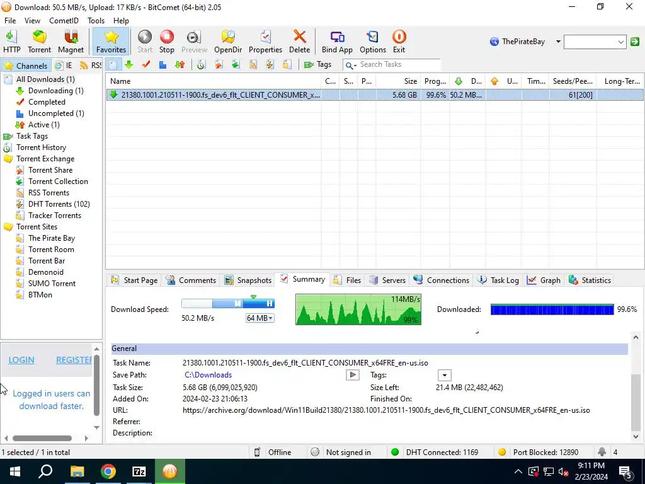Click the LOGIN link
Screen dimensions: 645x484
(x=21, y=360)
